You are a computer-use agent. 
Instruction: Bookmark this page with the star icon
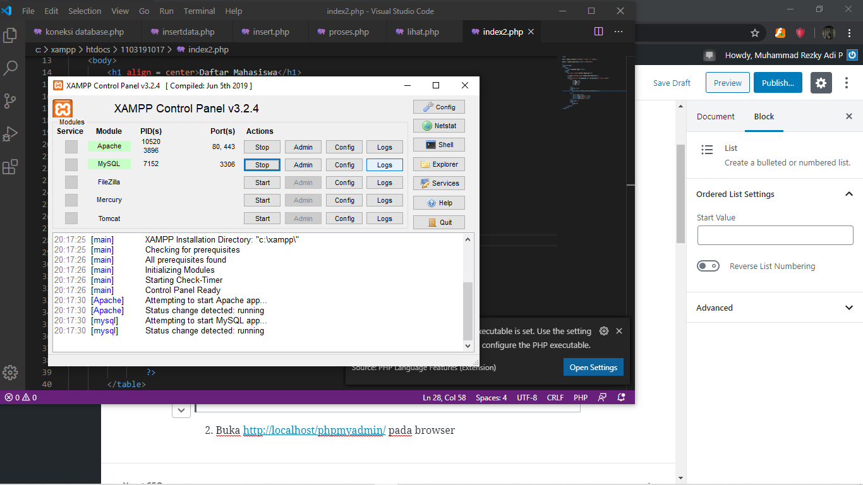(755, 33)
